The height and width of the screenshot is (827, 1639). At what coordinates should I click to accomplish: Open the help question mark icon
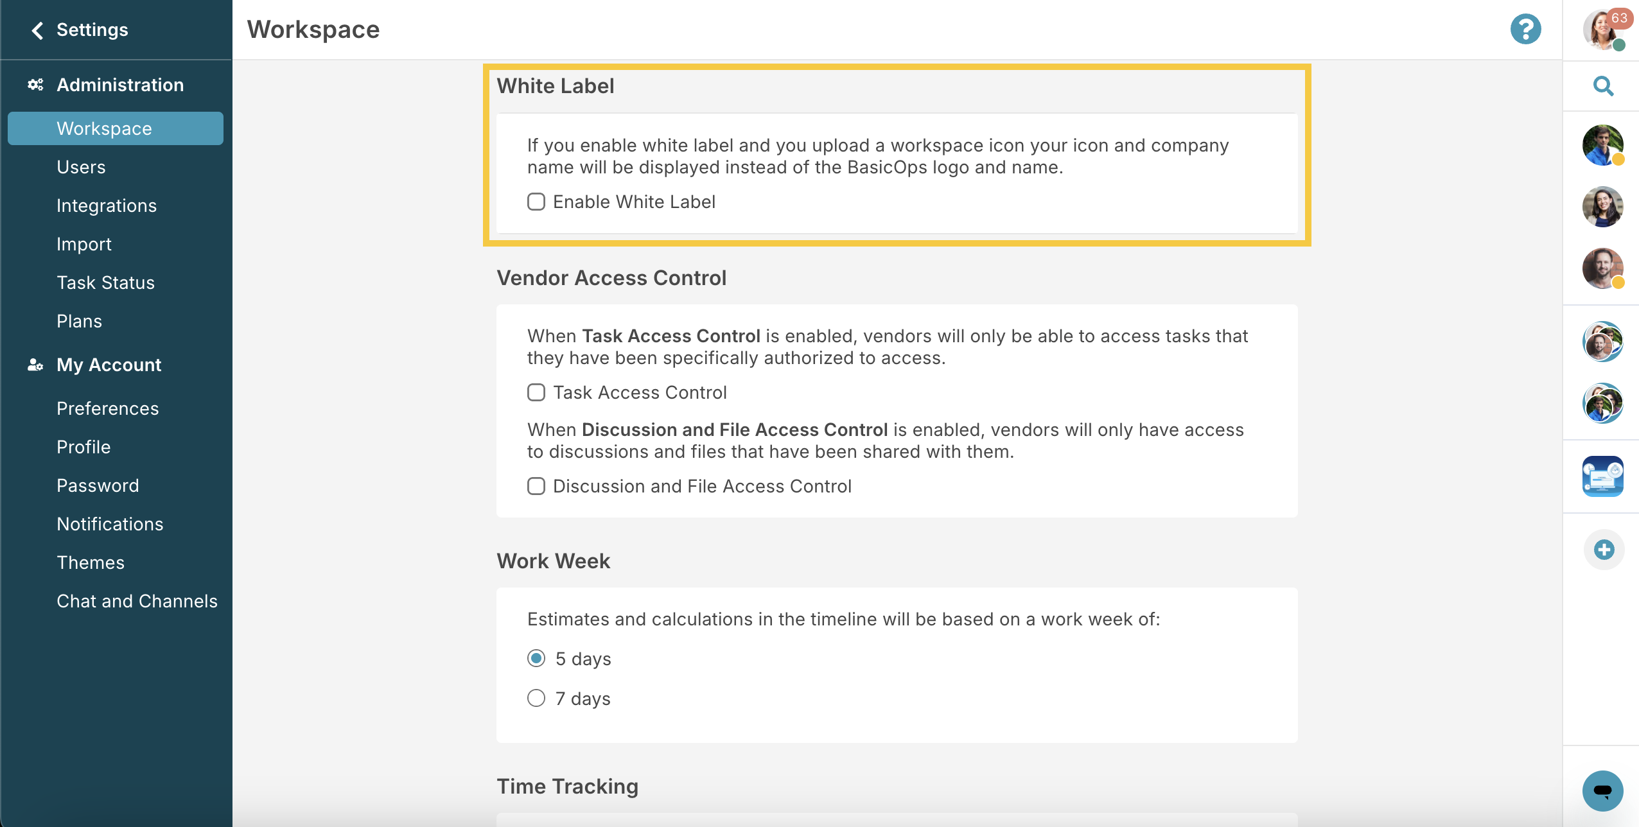tap(1525, 30)
